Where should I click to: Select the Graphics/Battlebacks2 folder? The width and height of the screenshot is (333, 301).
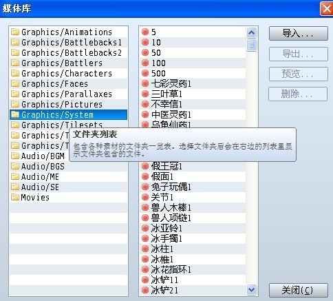[x=68, y=52]
